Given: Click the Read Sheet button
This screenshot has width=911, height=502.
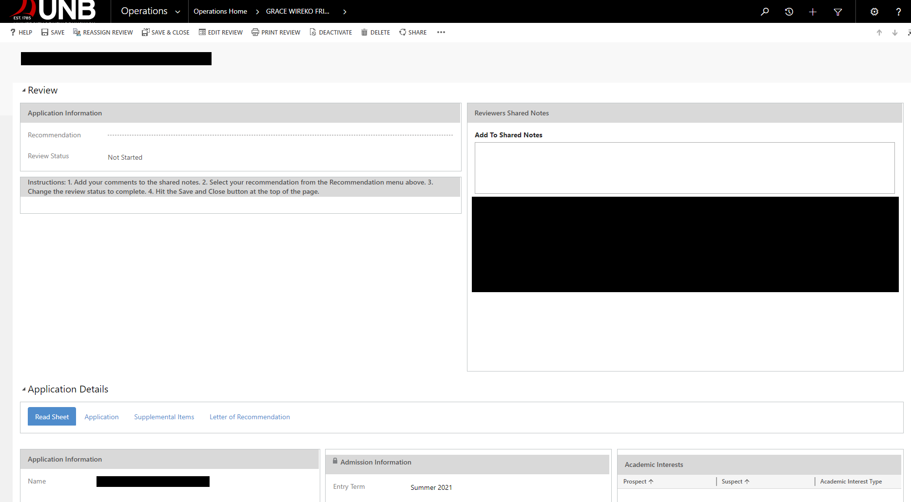Looking at the screenshot, I should (x=52, y=417).
